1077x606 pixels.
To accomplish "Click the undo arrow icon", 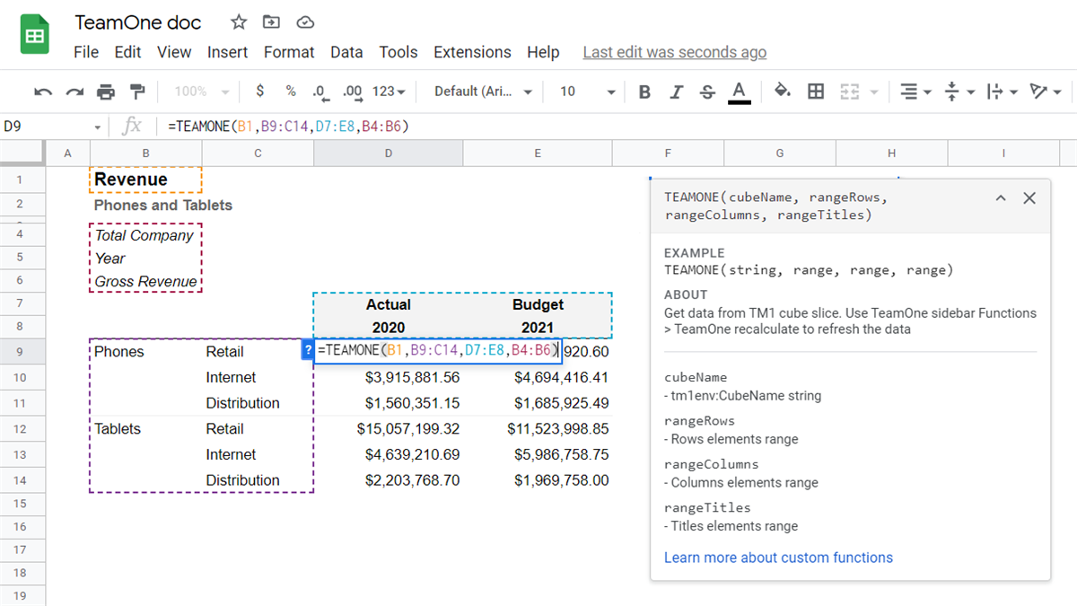I will click(42, 92).
